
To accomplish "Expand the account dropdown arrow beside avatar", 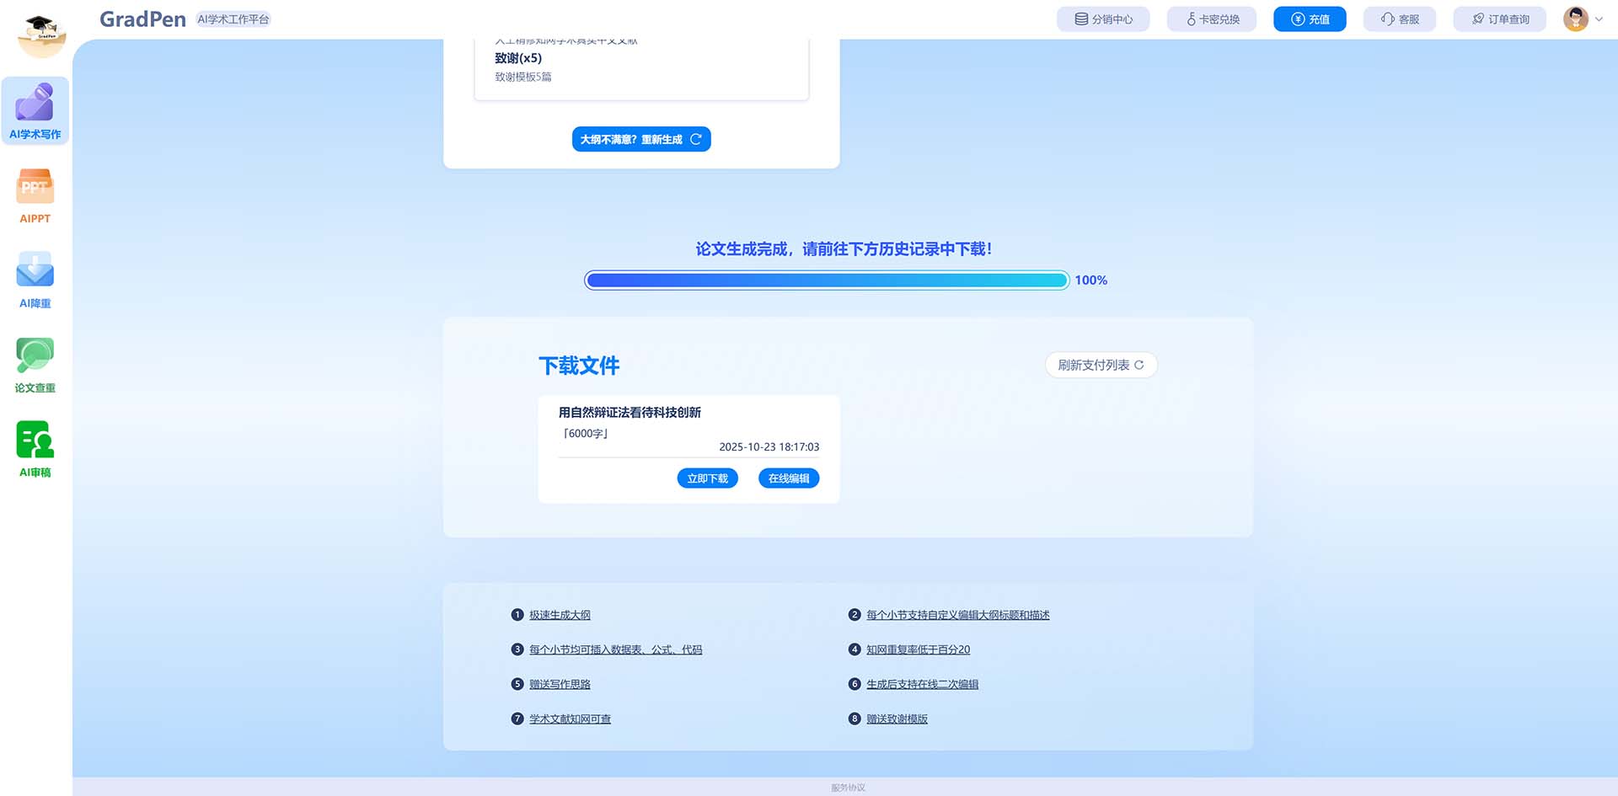I will [x=1599, y=19].
